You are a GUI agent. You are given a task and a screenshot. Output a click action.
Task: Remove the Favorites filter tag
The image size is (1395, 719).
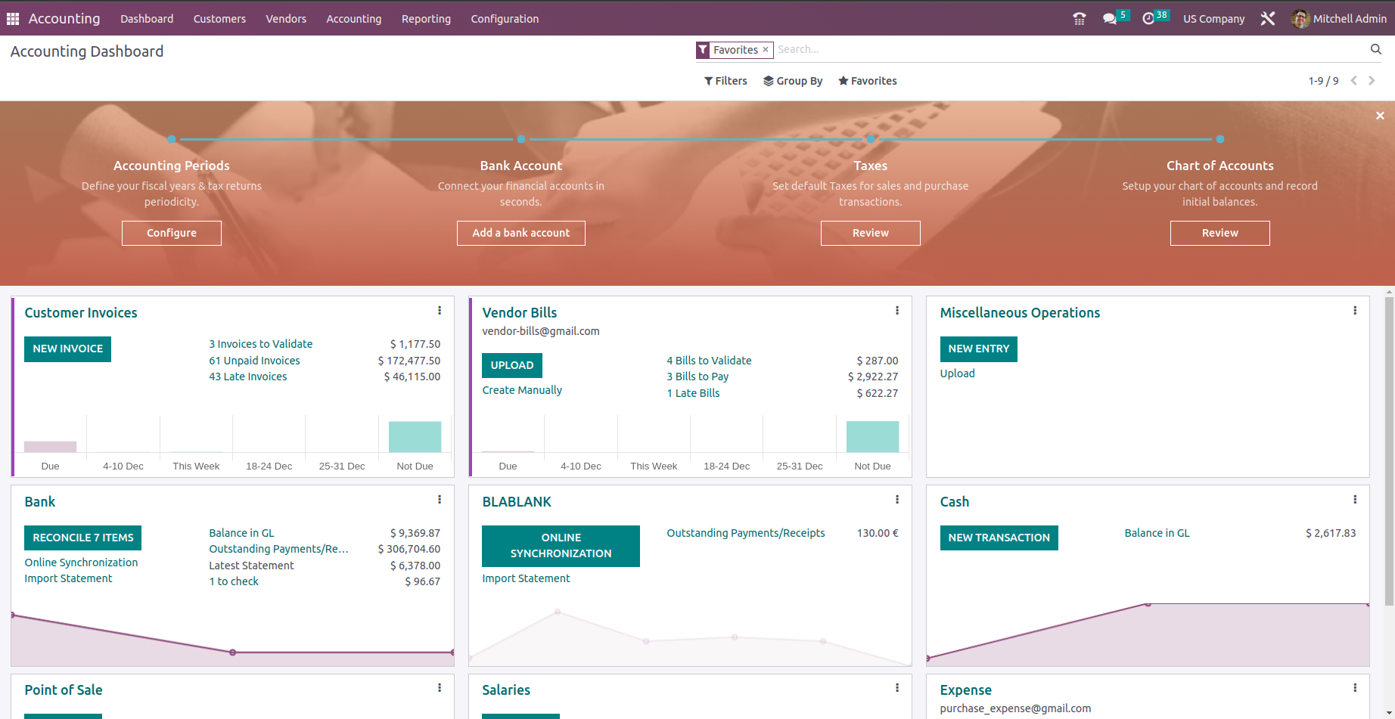click(x=766, y=50)
